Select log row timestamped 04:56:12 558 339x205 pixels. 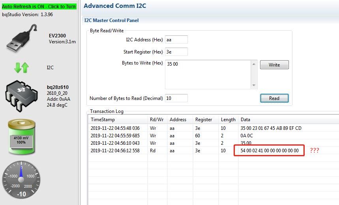pyautogui.click(x=214, y=150)
